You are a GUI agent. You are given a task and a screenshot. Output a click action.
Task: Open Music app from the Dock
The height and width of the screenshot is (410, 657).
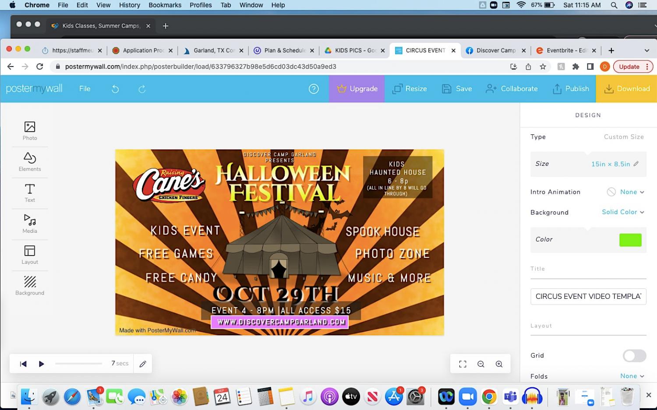[x=308, y=397]
